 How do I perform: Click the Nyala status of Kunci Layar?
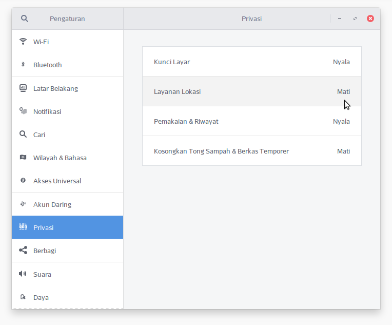(x=341, y=62)
